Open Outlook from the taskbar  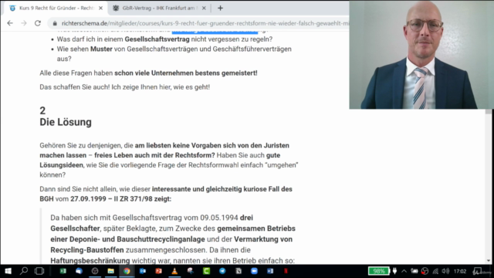143,271
